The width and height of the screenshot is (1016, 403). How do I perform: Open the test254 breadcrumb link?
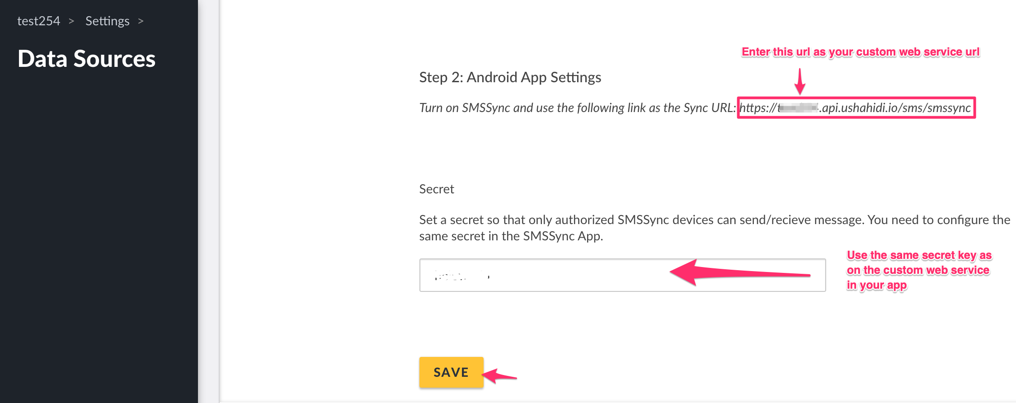[38, 21]
